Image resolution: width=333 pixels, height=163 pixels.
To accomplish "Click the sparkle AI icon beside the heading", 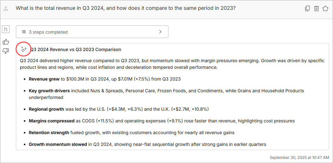I will pyautogui.click(x=24, y=49).
